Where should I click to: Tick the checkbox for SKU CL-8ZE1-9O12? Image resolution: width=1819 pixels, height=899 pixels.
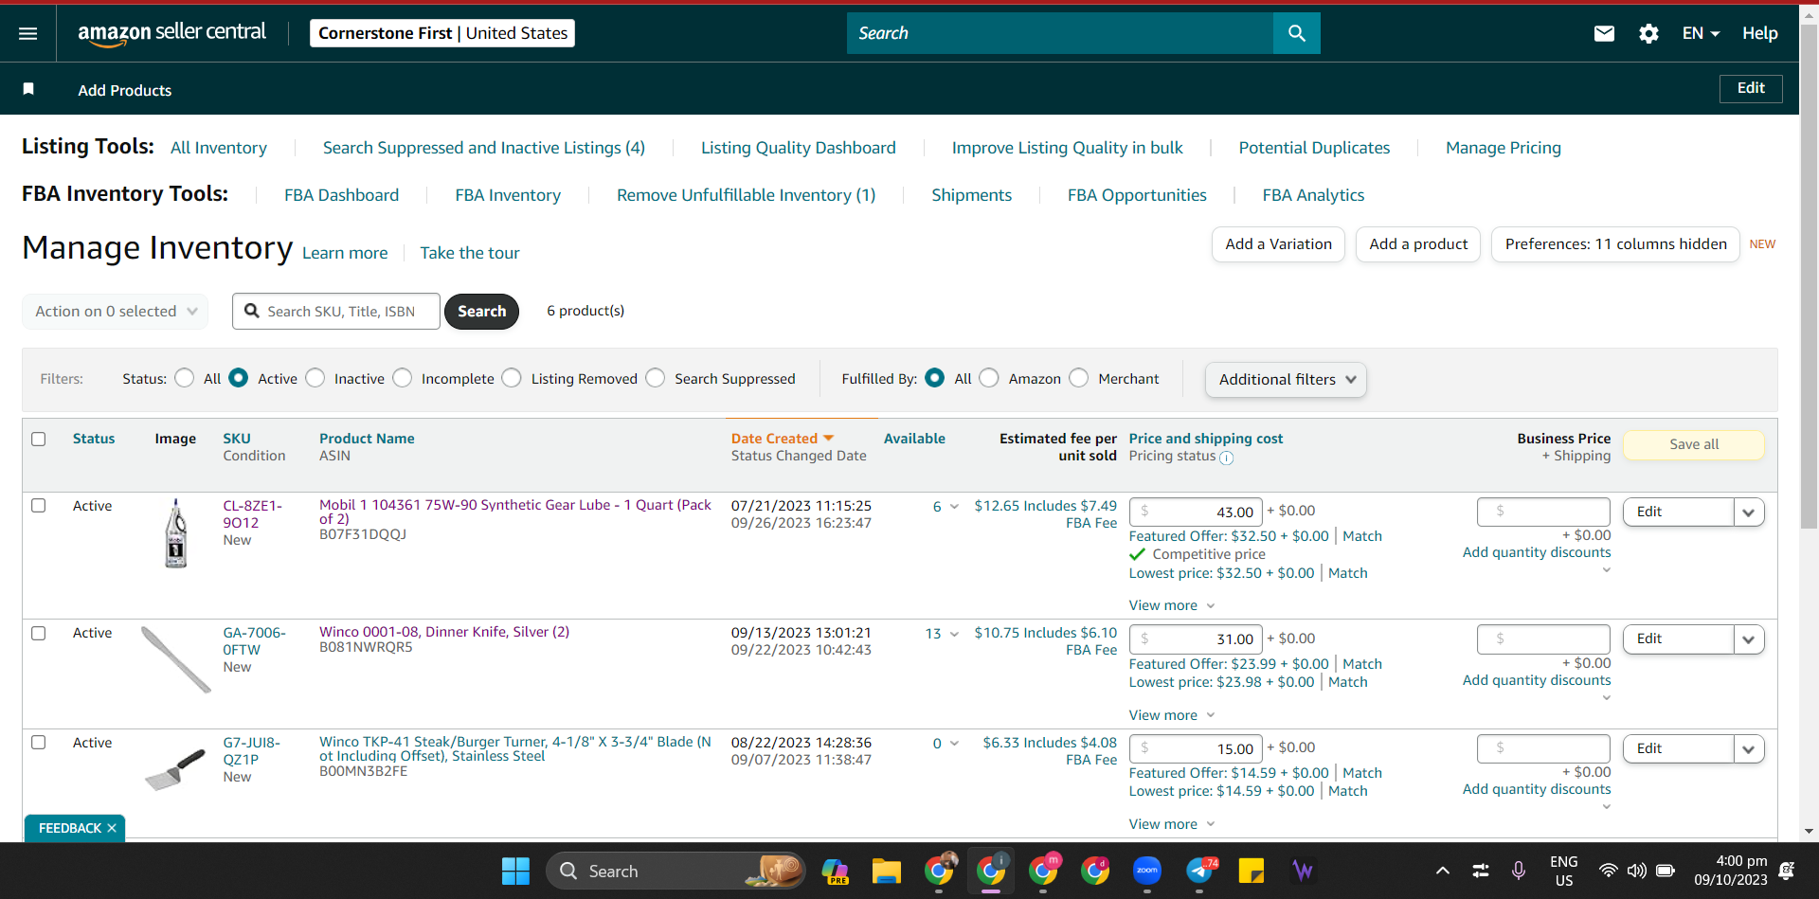coord(39,506)
